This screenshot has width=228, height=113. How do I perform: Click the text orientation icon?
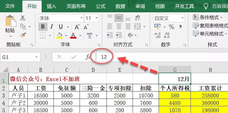tap(130, 35)
